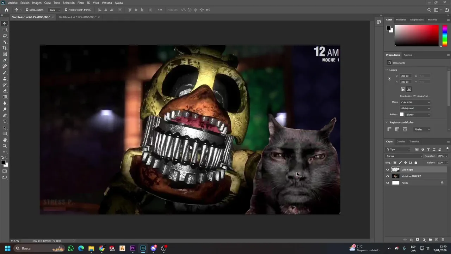Create a new layer group
This screenshot has width=451, height=254.
point(430,240)
